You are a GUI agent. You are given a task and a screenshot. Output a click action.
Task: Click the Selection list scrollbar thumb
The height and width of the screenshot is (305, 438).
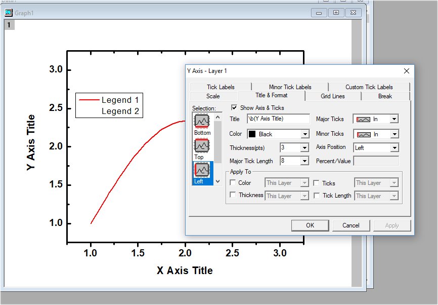click(x=218, y=142)
